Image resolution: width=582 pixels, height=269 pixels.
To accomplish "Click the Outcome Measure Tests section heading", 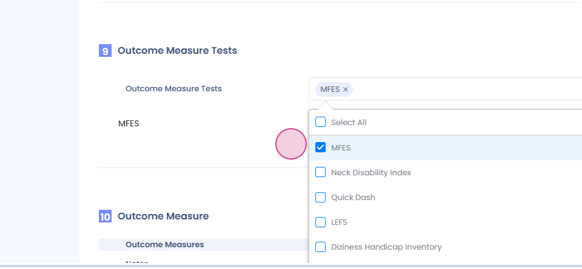I will (177, 51).
